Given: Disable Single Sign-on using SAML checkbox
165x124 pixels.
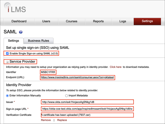Looking at the screenshot, I should [7, 54].
